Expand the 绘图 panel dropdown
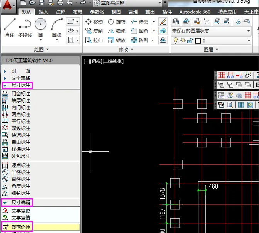 tap(42, 49)
